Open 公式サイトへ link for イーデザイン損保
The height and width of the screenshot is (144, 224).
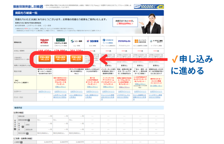click(x=156, y=91)
